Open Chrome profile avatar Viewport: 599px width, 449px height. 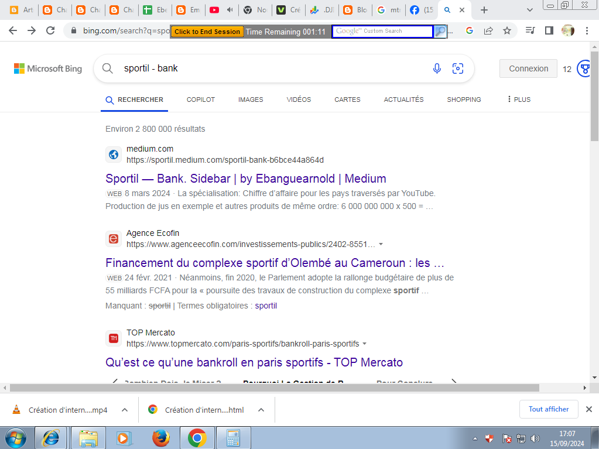(x=568, y=30)
